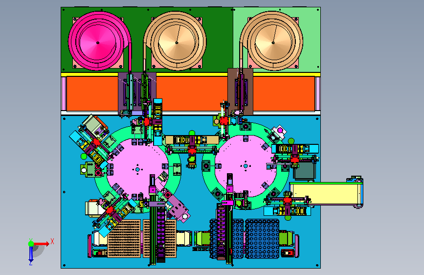Click the red X axis arrow of triad

(x=42, y=244)
